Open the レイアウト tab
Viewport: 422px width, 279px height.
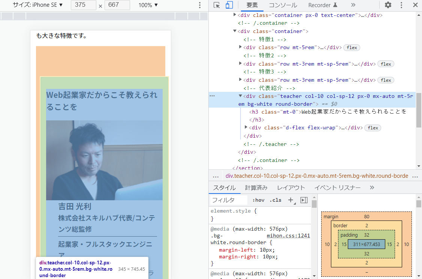pyautogui.click(x=291, y=188)
